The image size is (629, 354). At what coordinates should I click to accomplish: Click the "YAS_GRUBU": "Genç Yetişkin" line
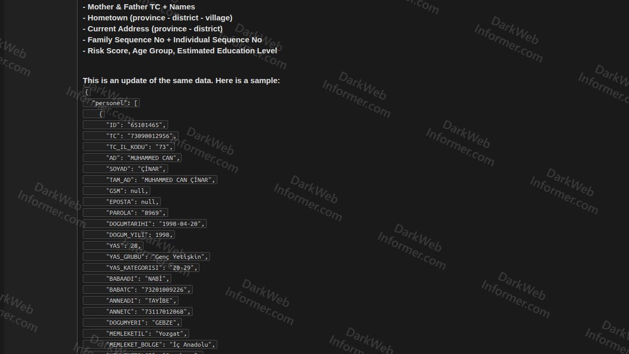coord(146,257)
